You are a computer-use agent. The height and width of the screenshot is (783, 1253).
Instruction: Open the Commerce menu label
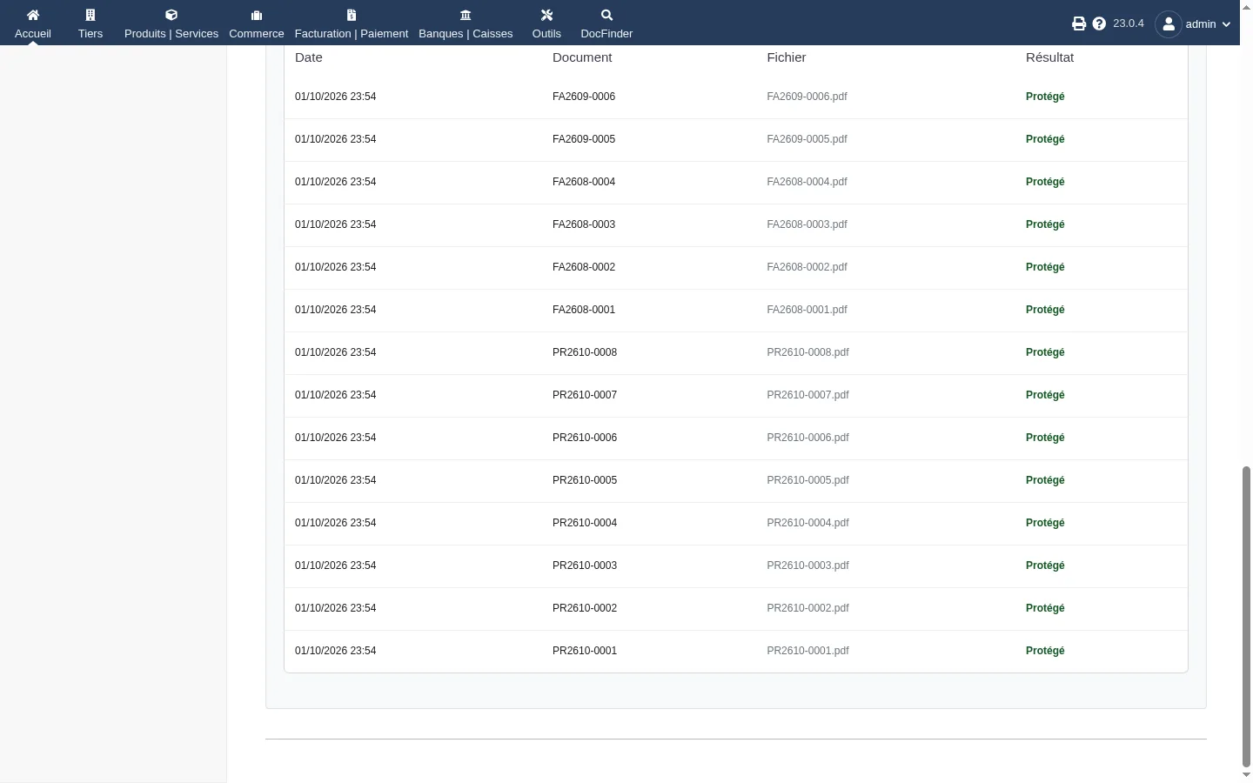tap(257, 34)
